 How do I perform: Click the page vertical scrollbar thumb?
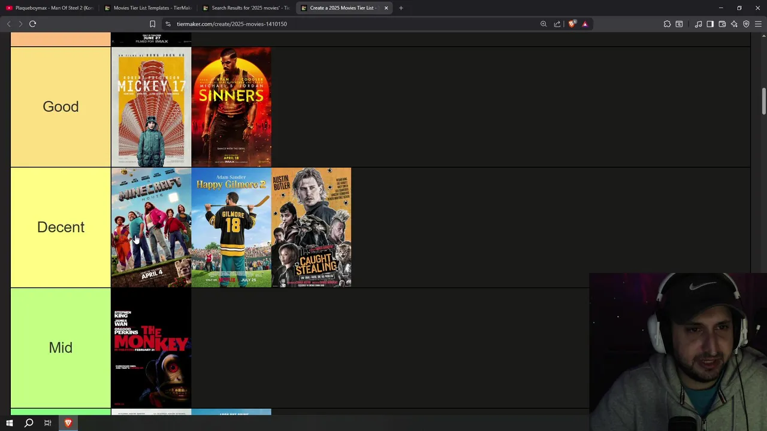(x=763, y=101)
